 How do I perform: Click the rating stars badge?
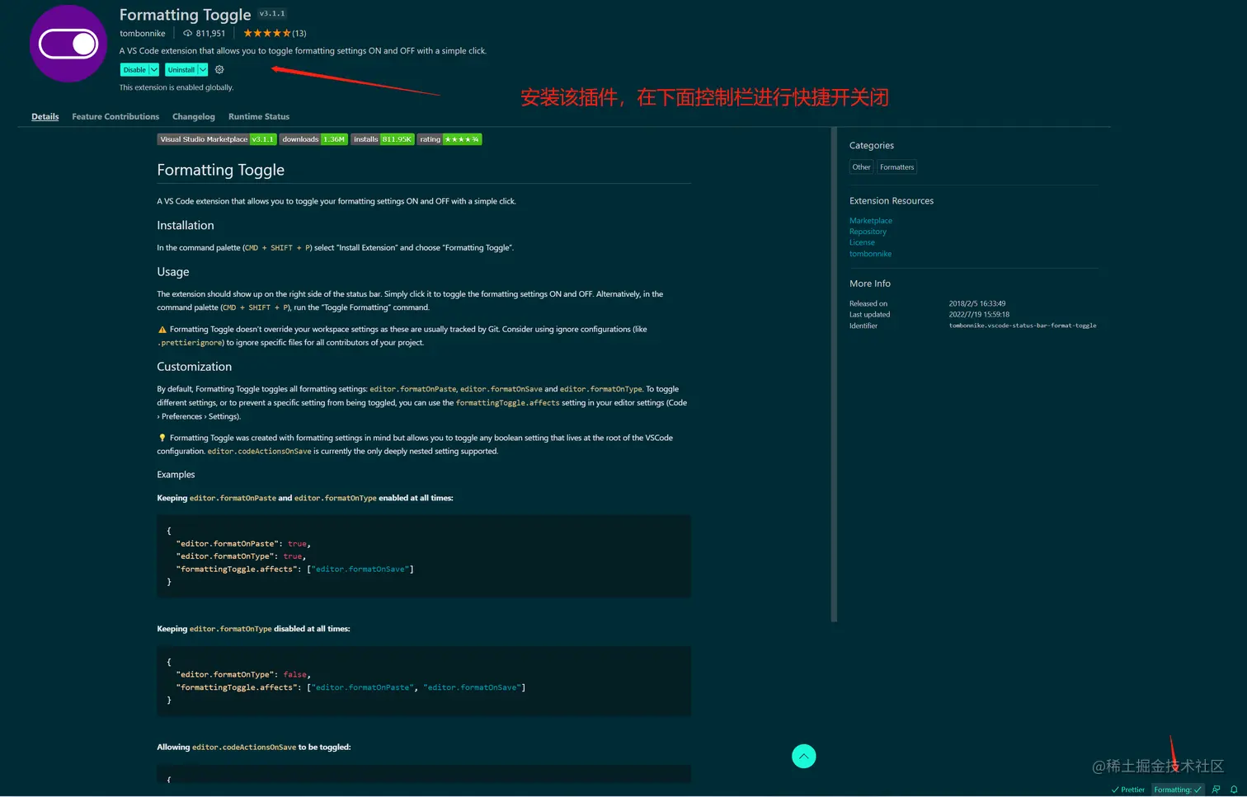[449, 139]
